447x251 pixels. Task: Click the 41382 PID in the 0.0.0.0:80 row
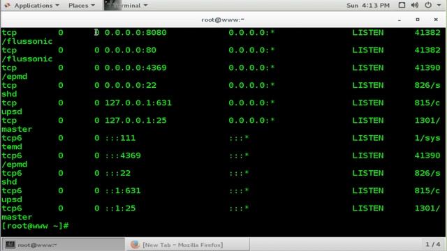point(427,50)
